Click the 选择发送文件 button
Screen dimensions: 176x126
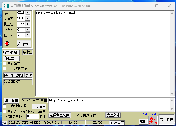60,115
